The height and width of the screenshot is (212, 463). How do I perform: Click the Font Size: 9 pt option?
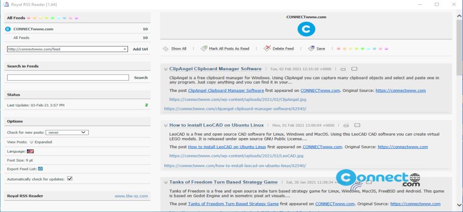(x=20, y=161)
